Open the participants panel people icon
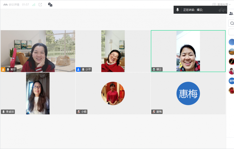Screen dimensions: 234x149 231,13
